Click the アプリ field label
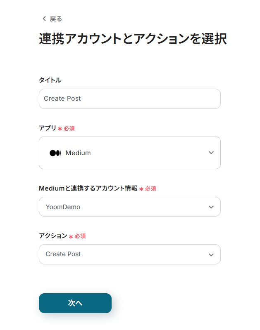Viewport: 260px width, 330px height. (x=47, y=128)
